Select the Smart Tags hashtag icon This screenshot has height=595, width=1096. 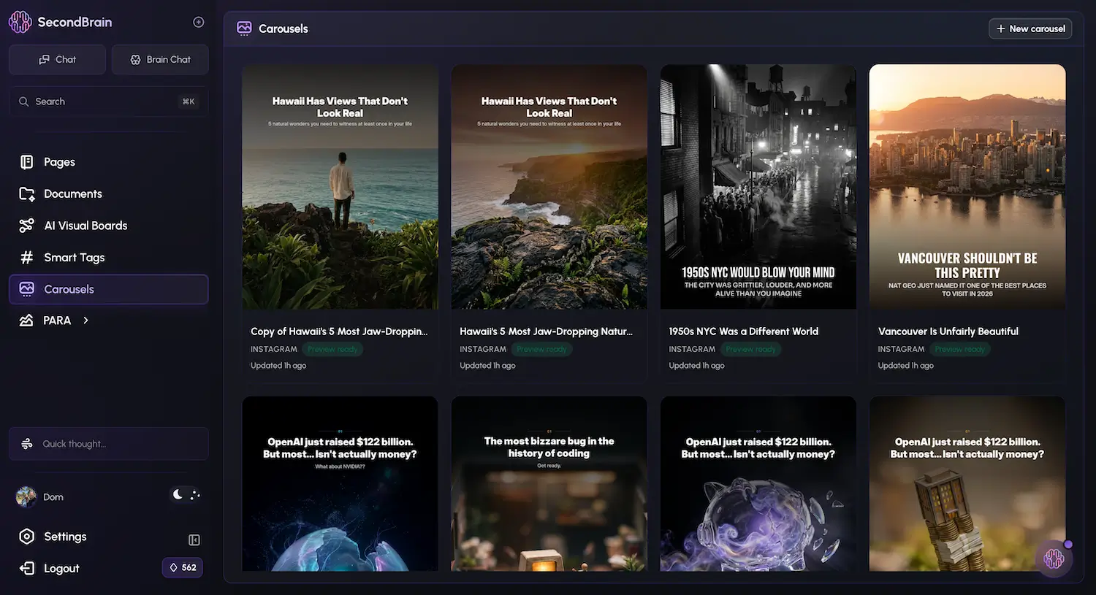[x=26, y=257]
